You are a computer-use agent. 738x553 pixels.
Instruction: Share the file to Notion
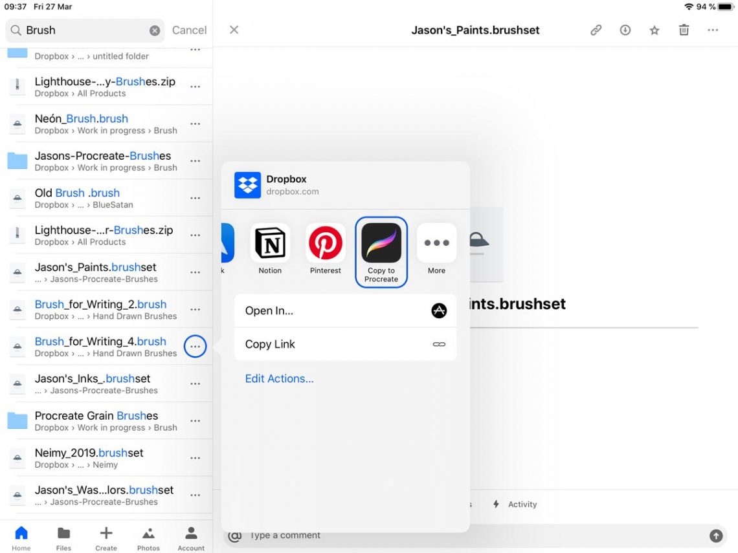tap(269, 244)
